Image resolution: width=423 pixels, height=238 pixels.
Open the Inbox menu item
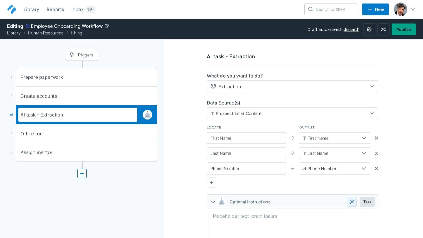coord(78,9)
